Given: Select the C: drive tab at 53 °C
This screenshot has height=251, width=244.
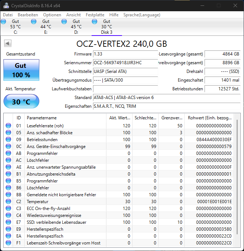Looking at the screenshot, I should [x=15, y=27].
